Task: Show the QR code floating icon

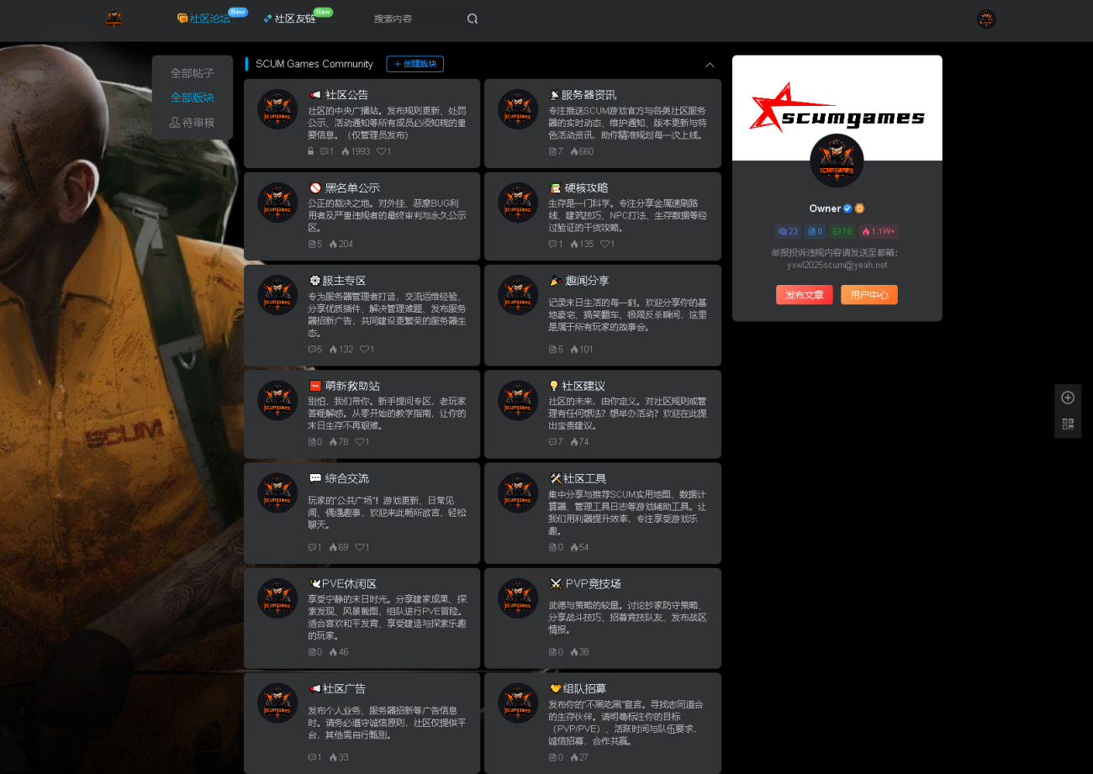Action: click(1068, 424)
